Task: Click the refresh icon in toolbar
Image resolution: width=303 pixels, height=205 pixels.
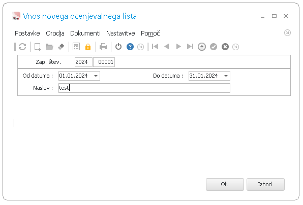Action: point(22,47)
